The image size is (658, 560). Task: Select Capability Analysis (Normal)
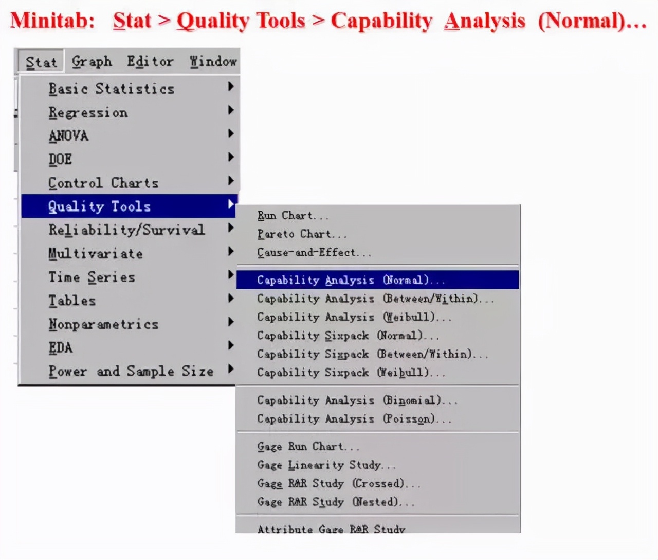pyautogui.click(x=378, y=280)
